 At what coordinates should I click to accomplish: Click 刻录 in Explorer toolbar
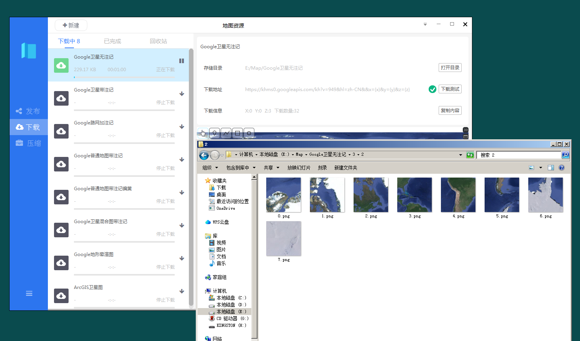coord(322,168)
